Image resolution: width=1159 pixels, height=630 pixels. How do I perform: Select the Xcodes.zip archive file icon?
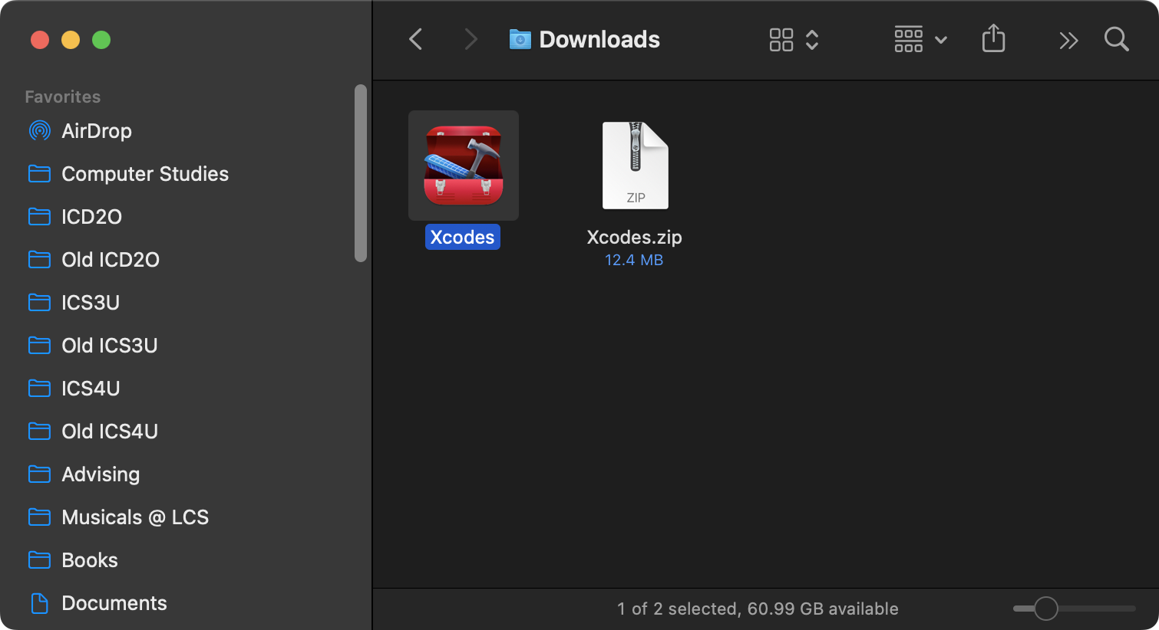635,166
